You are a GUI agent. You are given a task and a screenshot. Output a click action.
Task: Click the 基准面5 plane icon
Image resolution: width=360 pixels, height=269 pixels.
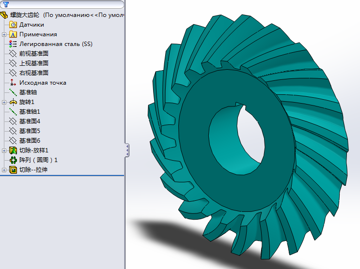coord(13,131)
